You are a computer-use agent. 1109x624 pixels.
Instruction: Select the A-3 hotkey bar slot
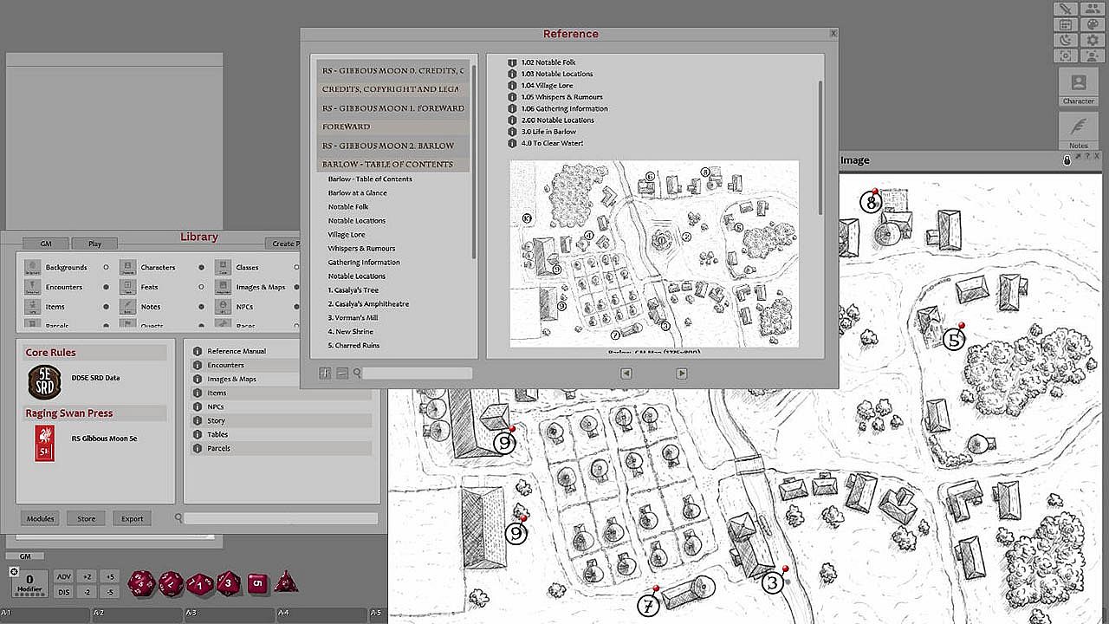click(230, 614)
